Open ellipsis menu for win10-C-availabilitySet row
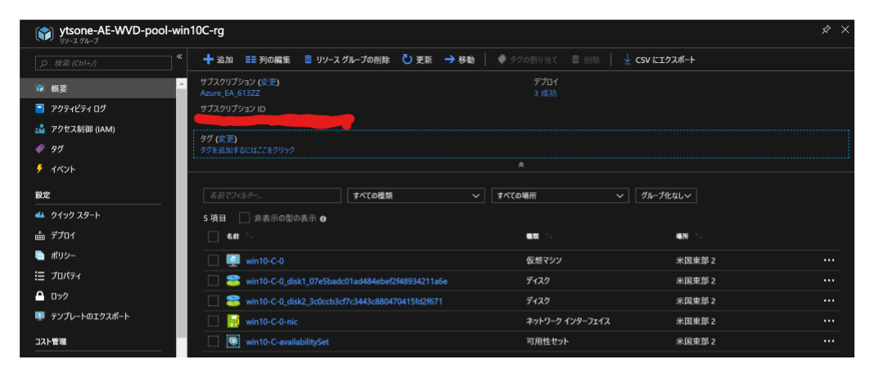879x382 pixels. [829, 341]
